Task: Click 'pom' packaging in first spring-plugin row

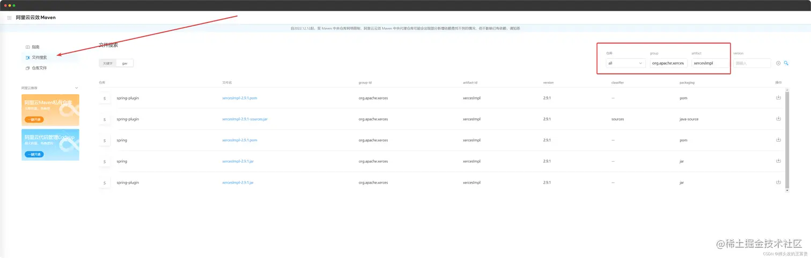Action: (683, 98)
